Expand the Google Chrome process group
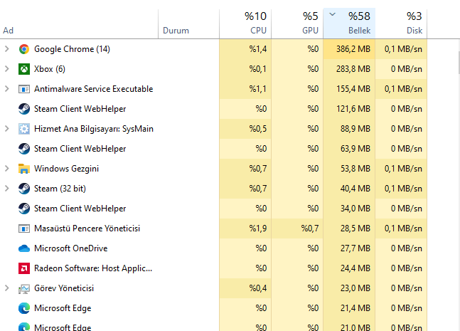 pyautogui.click(x=7, y=49)
